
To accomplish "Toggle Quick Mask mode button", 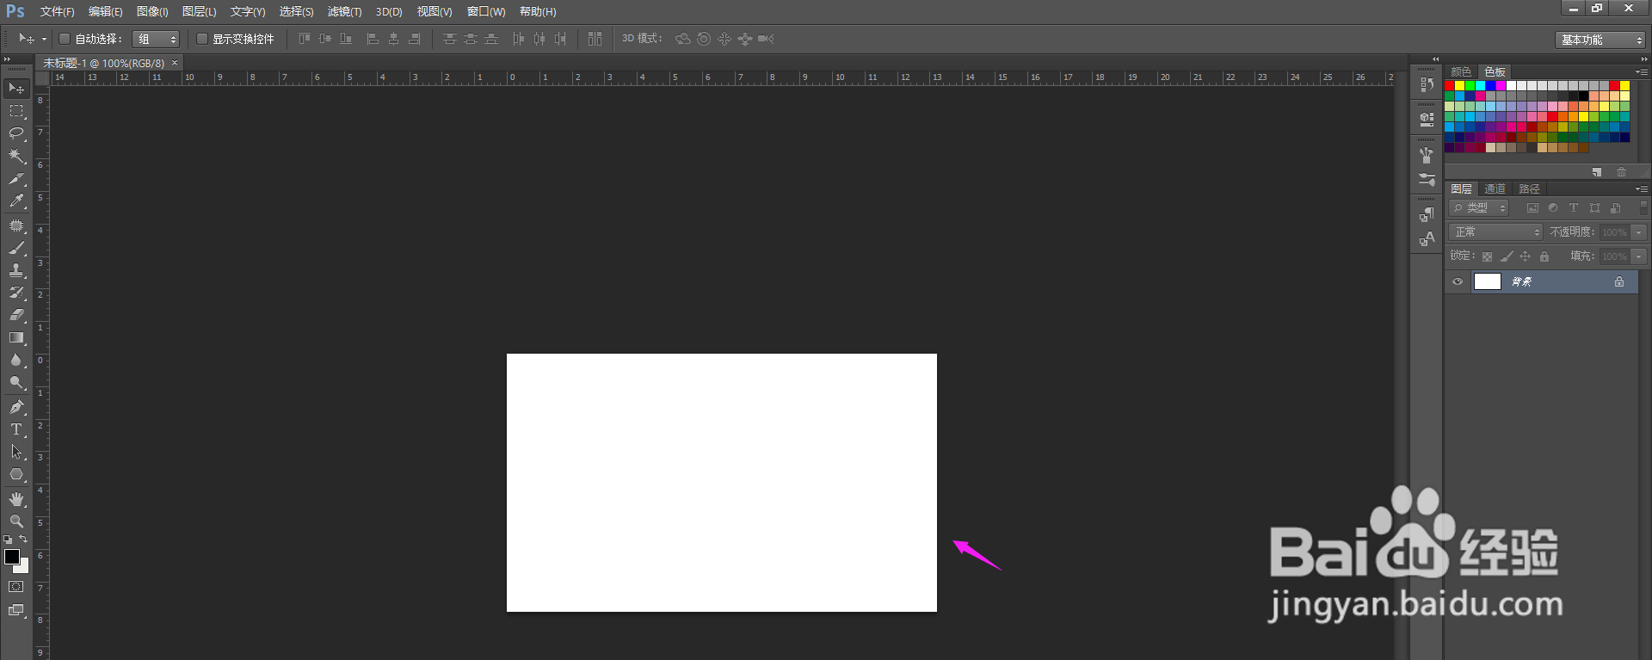I will tap(16, 587).
